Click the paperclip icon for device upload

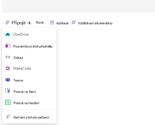click(x=8, y=117)
